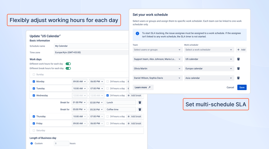
Task: Enable 24 hours a day for Thursday
Action: tap(107, 116)
